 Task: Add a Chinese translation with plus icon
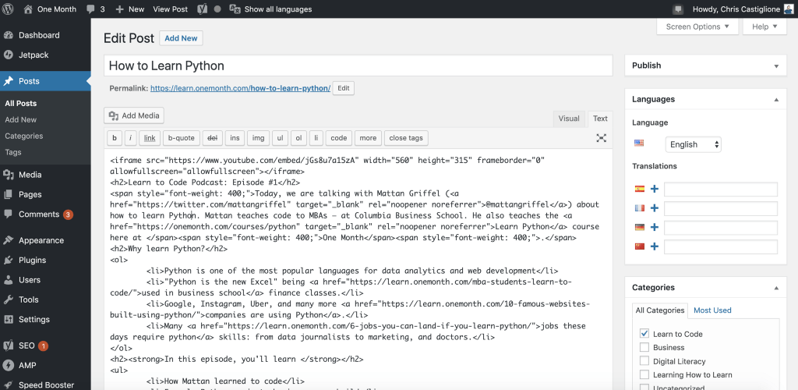coord(655,246)
